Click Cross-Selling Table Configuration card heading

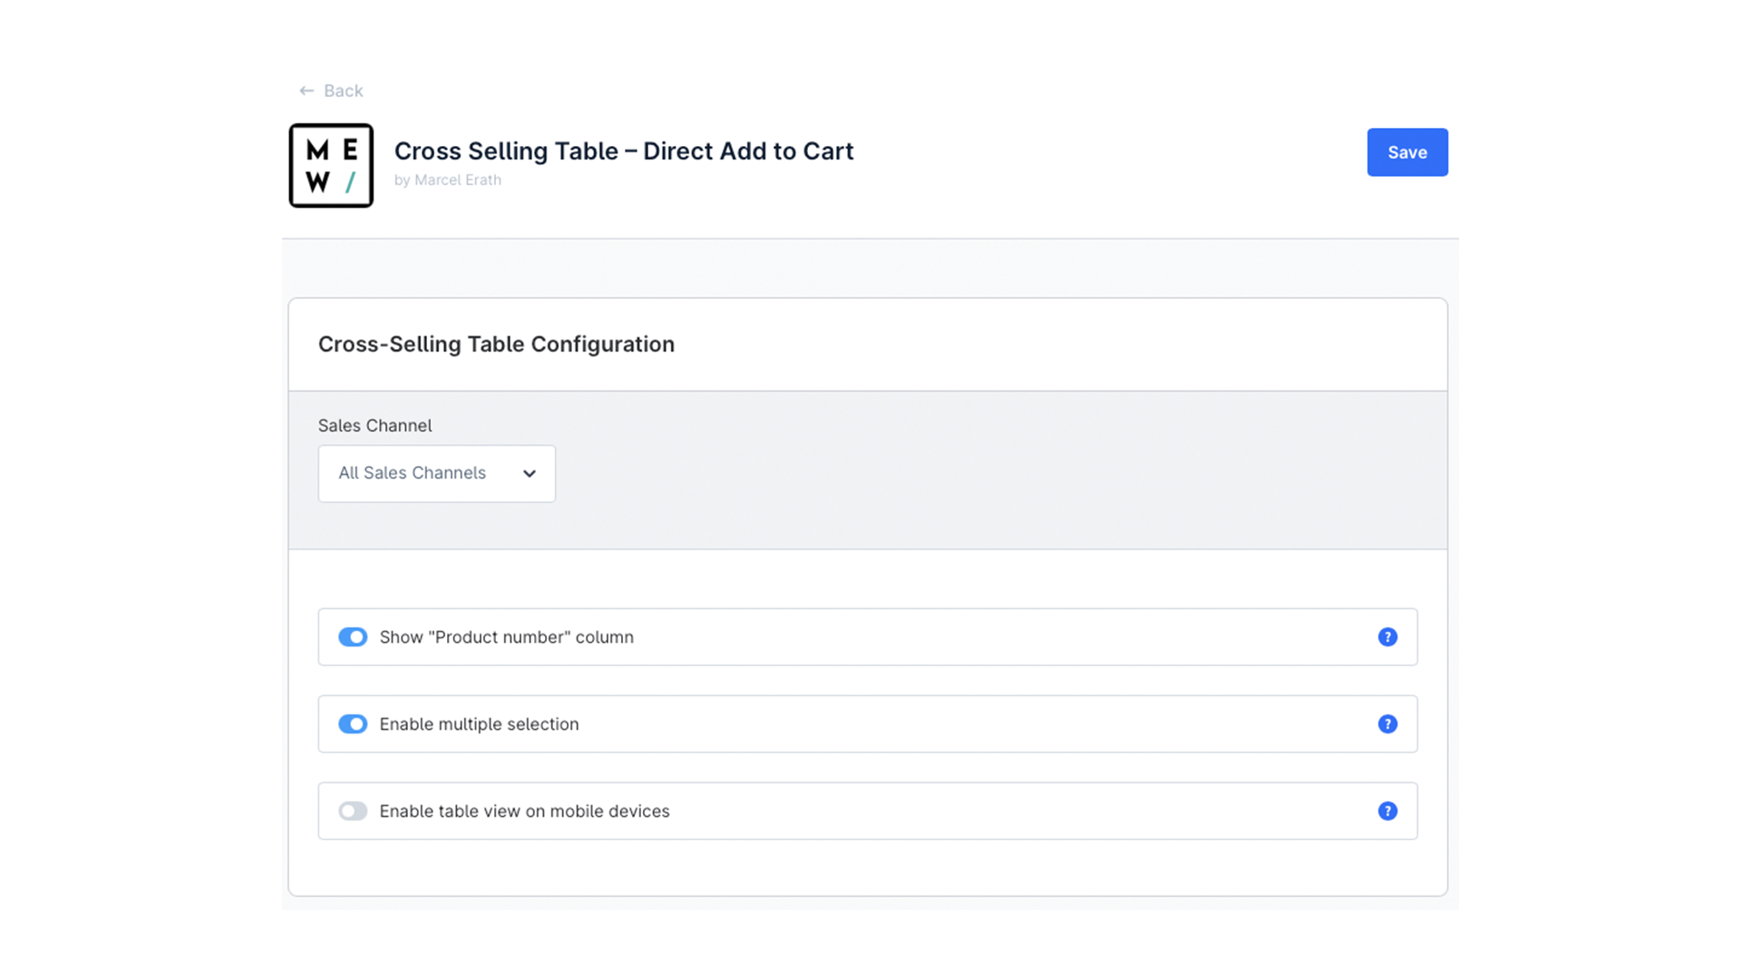(x=496, y=344)
